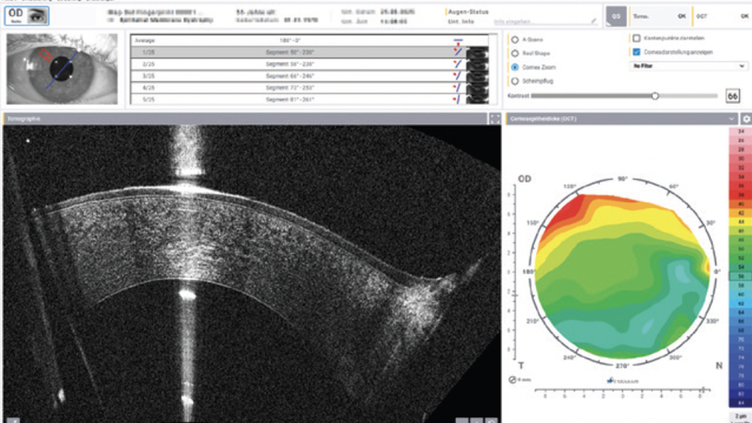This screenshot has width=752, height=423.
Task: Enable the Kantenpunkte darstellen checkbox
Action: coord(636,38)
